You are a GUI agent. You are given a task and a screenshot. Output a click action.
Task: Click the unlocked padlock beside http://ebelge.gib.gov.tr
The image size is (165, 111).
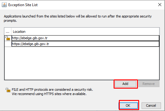pos(8,38)
